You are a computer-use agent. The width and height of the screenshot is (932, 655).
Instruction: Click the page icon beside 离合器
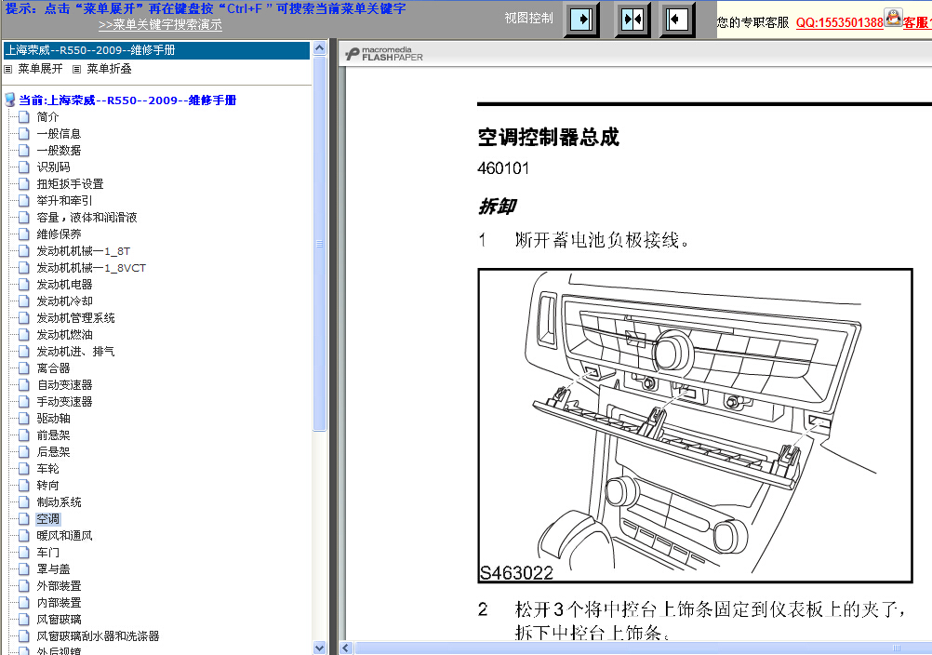point(24,368)
